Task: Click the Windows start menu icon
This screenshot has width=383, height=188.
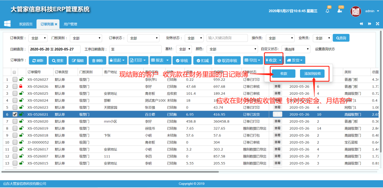Action: coord(7,23)
